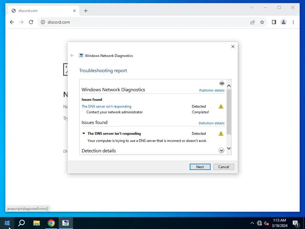305x229 pixels.
Task: Click the 'Completed' status text
Action: (200, 112)
